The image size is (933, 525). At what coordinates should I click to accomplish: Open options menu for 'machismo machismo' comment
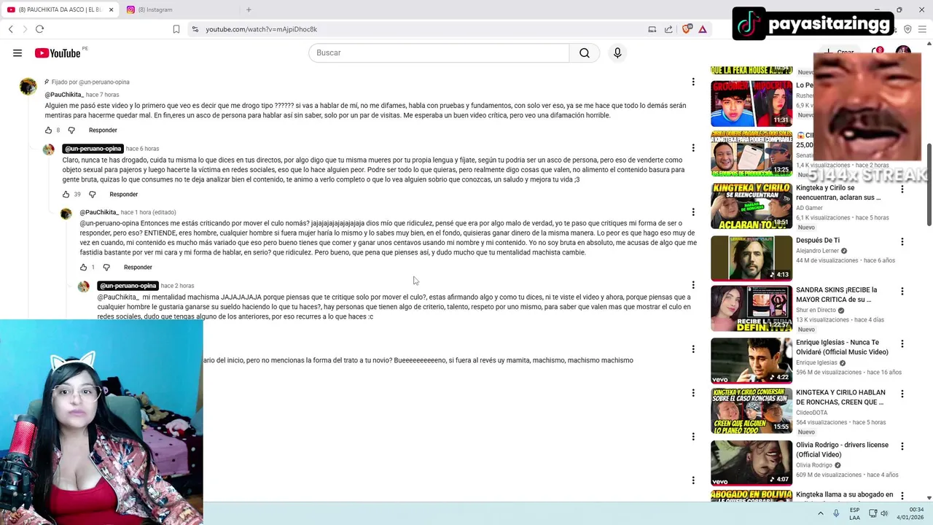(x=693, y=349)
